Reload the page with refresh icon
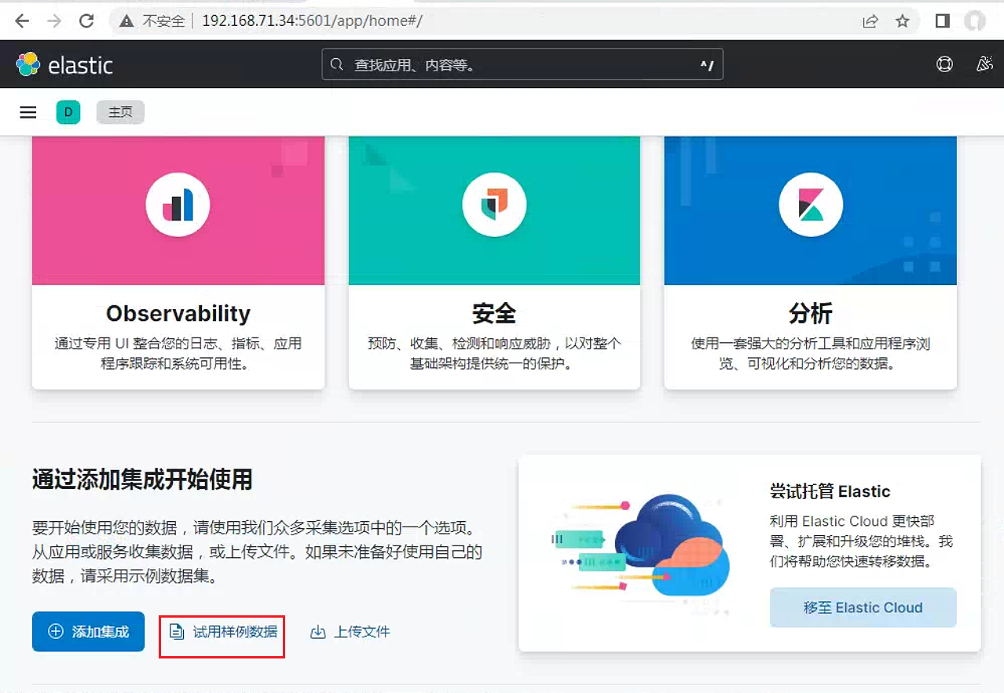This screenshot has width=1004, height=693. (x=86, y=21)
